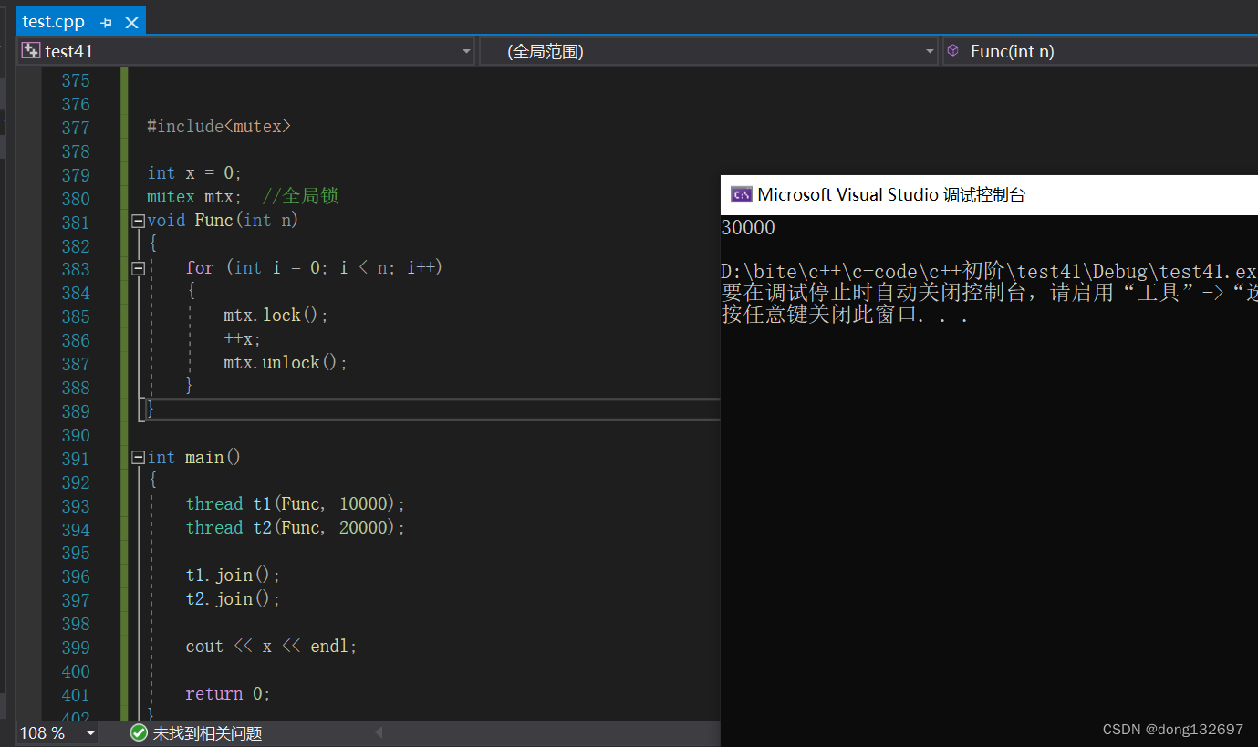Screen dimensions: 1258x747
Task: Click line number 375 in the gutter
Action: [76, 80]
